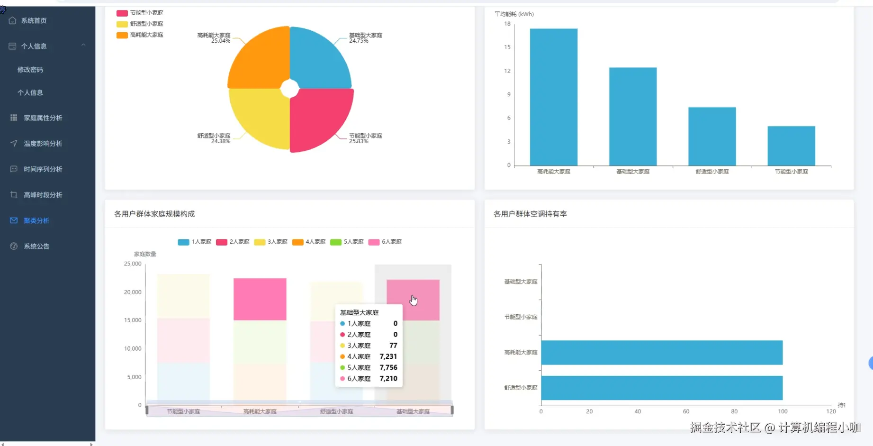873x446 pixels.
Task: Open the 个人信息 submenu item under 修改密码
Action: click(x=30, y=92)
